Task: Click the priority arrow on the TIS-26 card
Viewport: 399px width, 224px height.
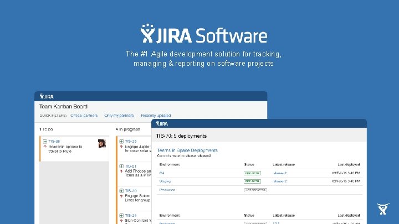Action: click(45, 147)
